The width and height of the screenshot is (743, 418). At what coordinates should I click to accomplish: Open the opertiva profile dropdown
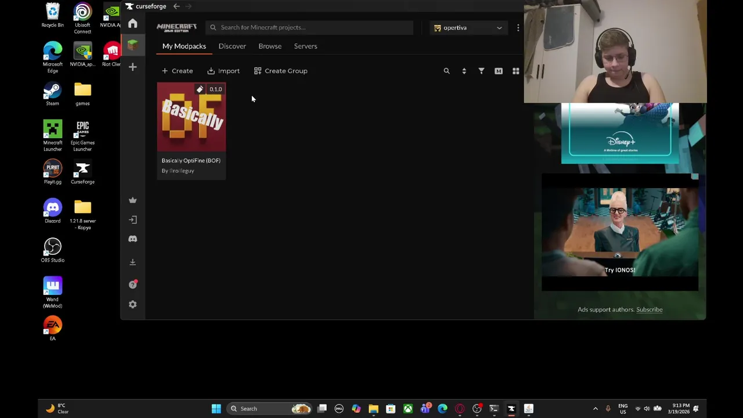point(468,27)
